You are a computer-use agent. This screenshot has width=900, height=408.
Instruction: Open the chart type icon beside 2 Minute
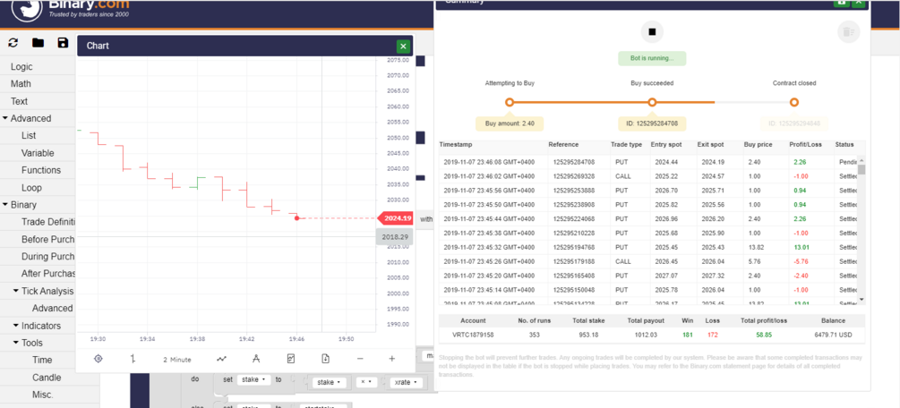(133, 359)
